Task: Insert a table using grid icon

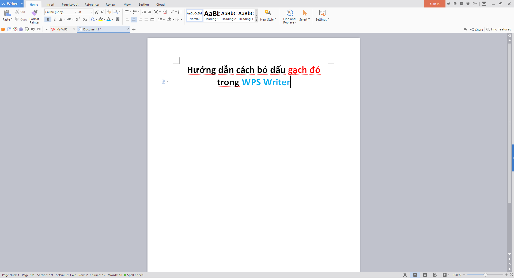Action: [x=180, y=12]
